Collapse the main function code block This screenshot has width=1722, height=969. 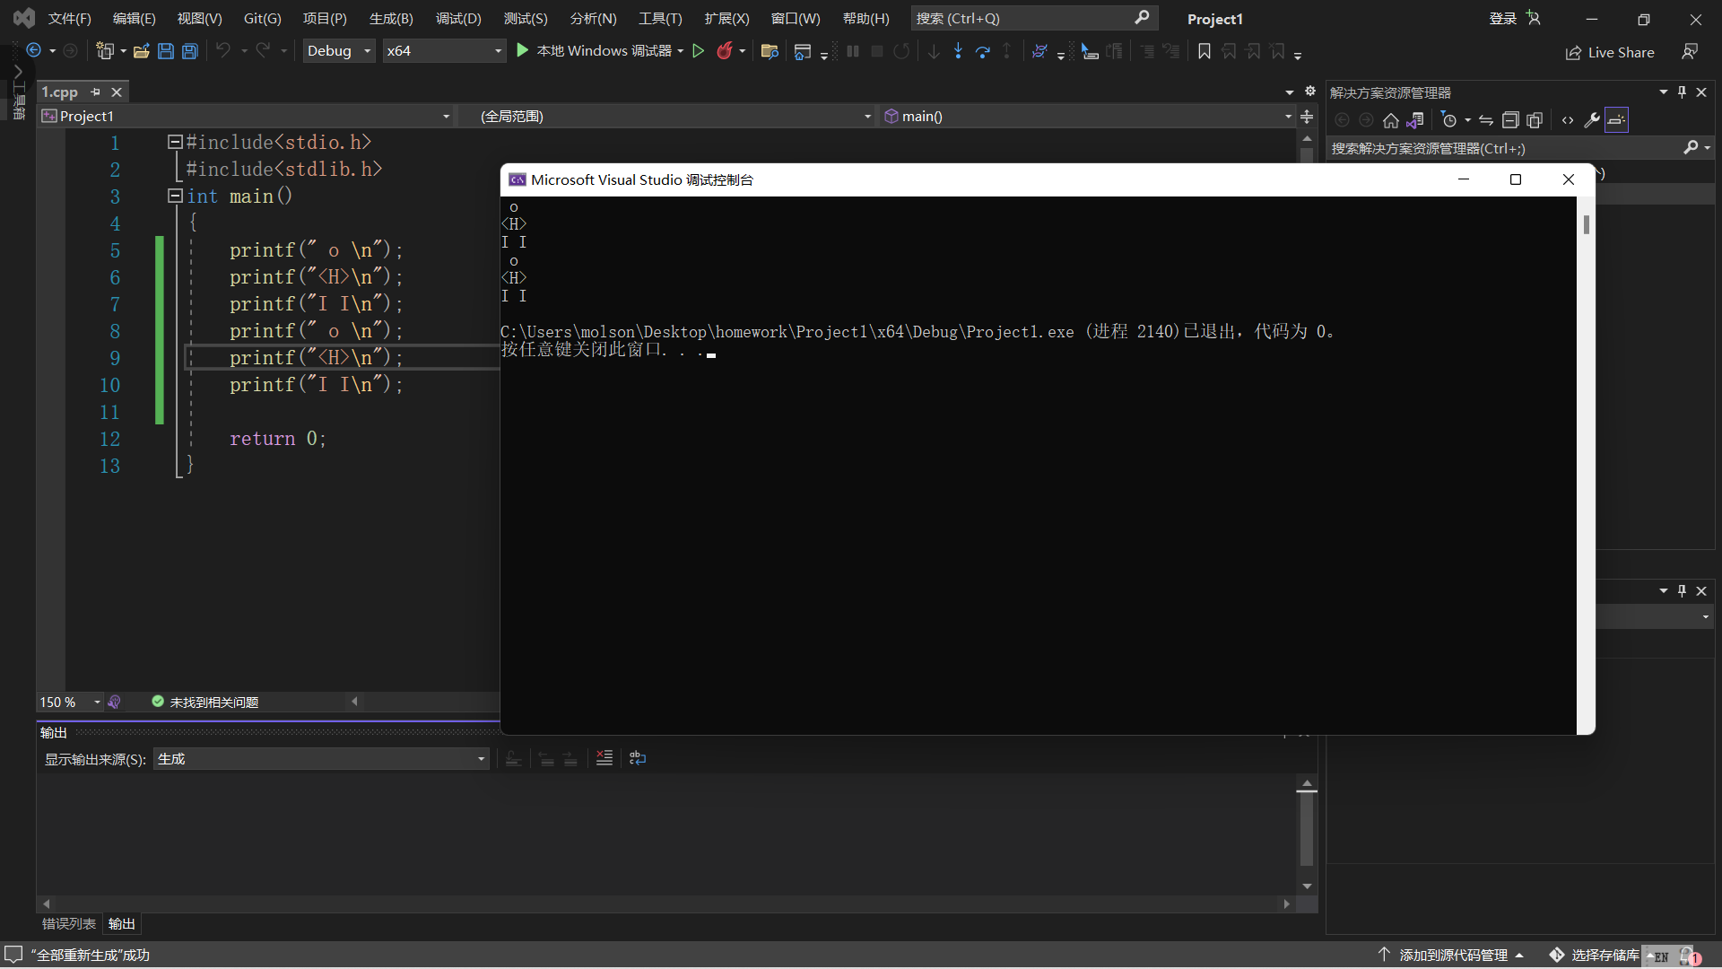(x=175, y=196)
